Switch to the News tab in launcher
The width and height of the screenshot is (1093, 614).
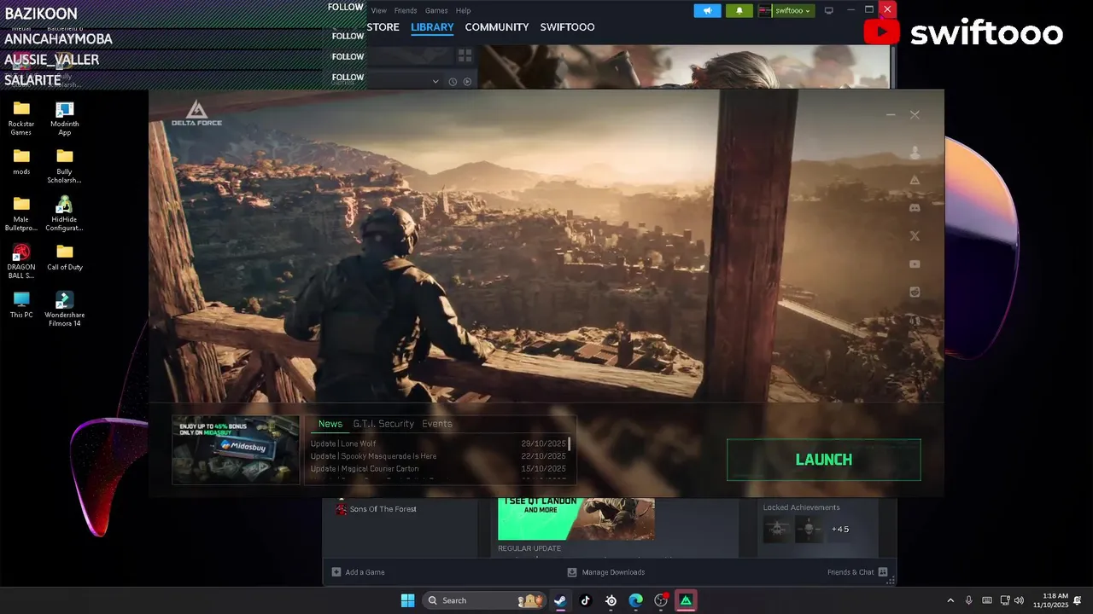coord(330,424)
